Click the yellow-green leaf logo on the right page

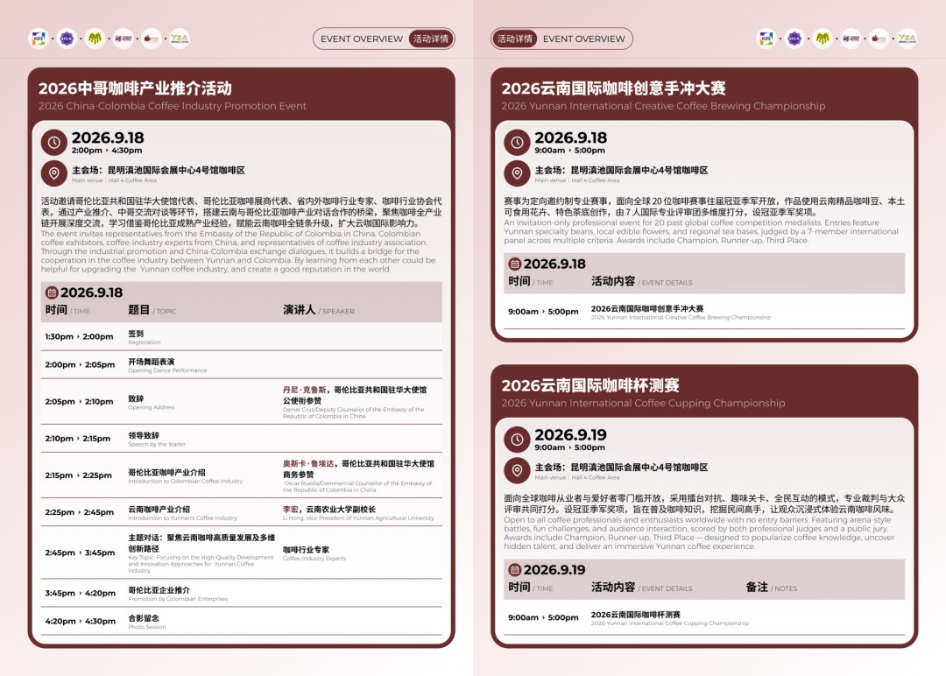(x=822, y=39)
